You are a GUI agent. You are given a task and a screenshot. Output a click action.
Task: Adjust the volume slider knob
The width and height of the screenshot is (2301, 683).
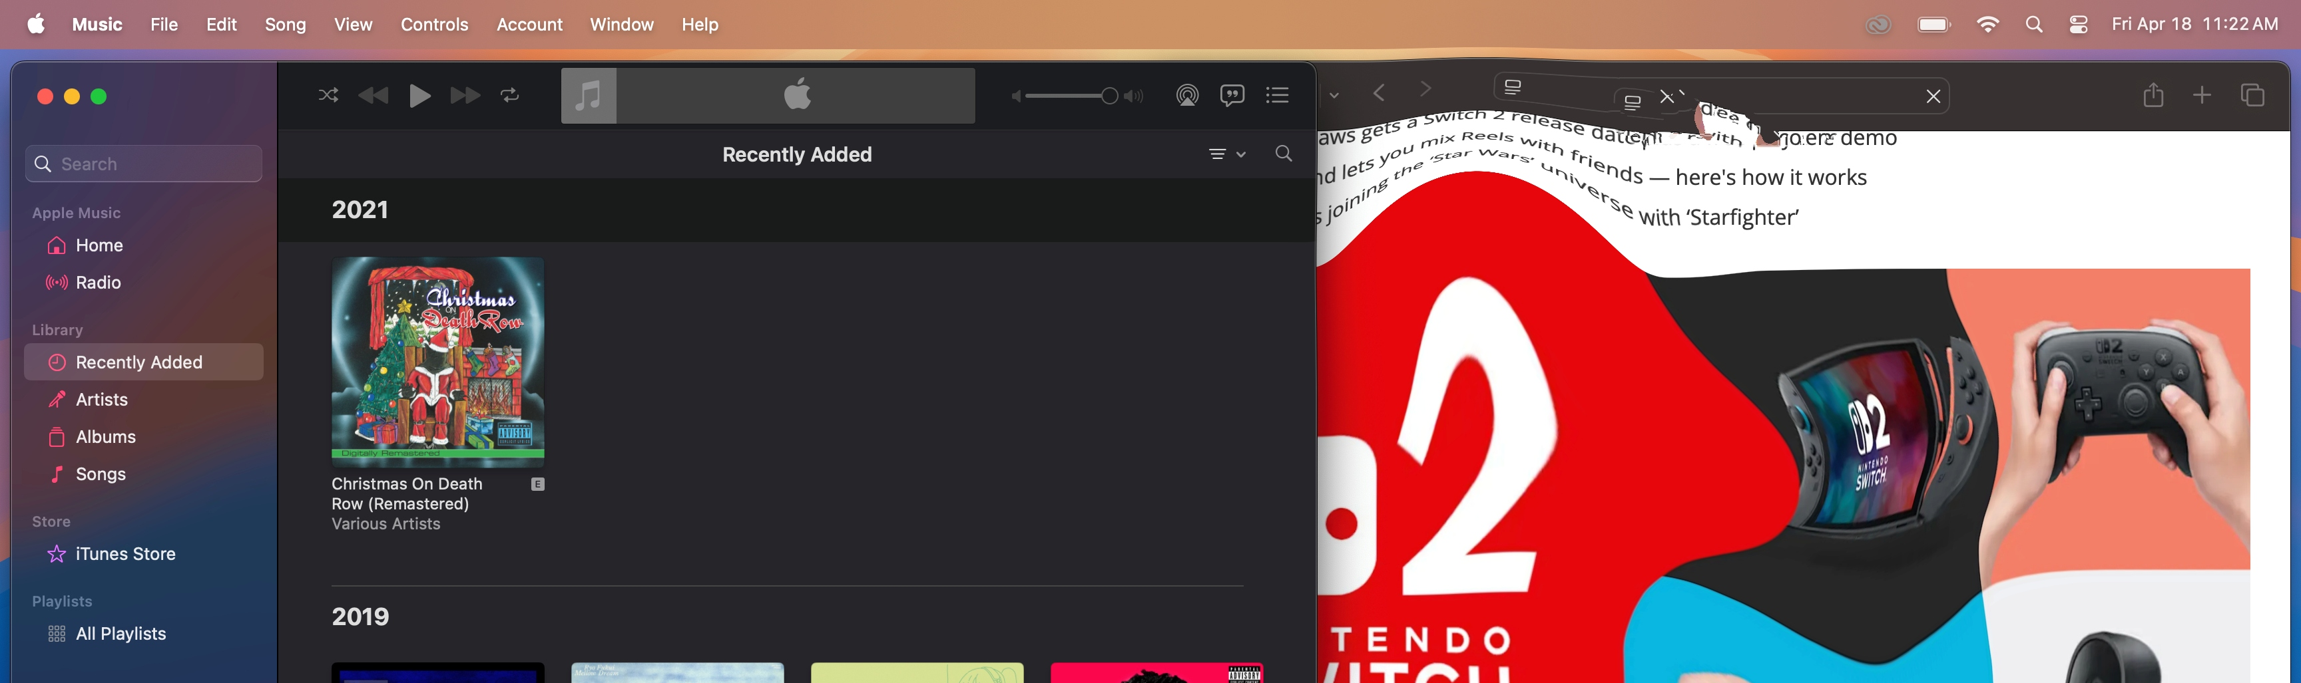click(1109, 96)
